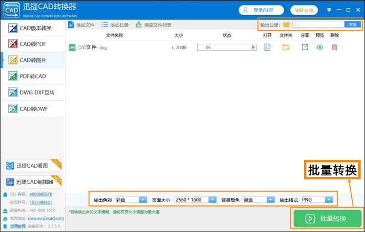365x232 pixels.
Task: Launch 迅捷CAD编辑器 from the sidebar
Action: click(32, 182)
